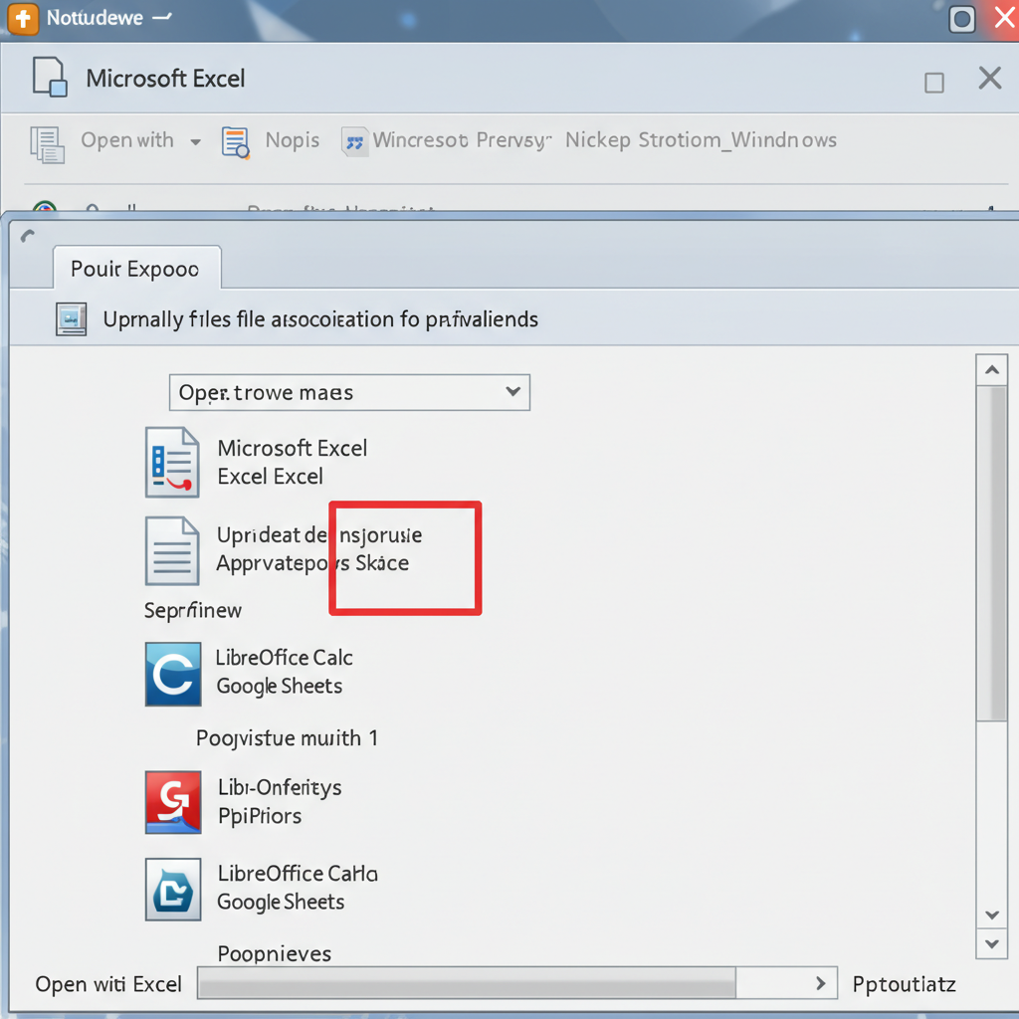The width and height of the screenshot is (1019, 1019).
Task: Select 'Microsoft Excel' list entry text
Action: 292,448
